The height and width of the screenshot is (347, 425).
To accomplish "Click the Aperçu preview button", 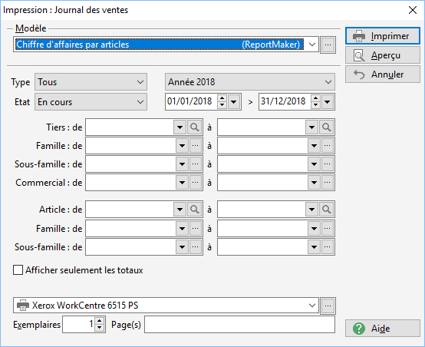I will tap(383, 55).
